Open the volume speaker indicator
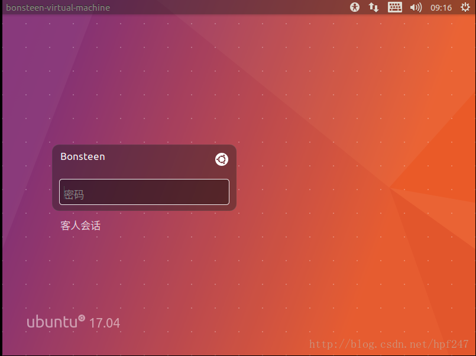Viewport: 476px width, 356px height. (416, 8)
